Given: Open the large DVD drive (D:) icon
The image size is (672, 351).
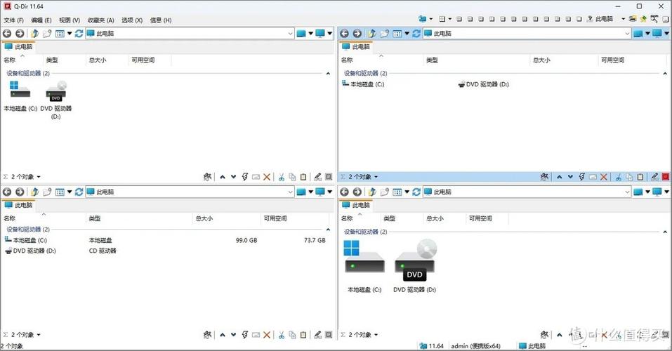Looking at the screenshot, I should coord(414,260).
